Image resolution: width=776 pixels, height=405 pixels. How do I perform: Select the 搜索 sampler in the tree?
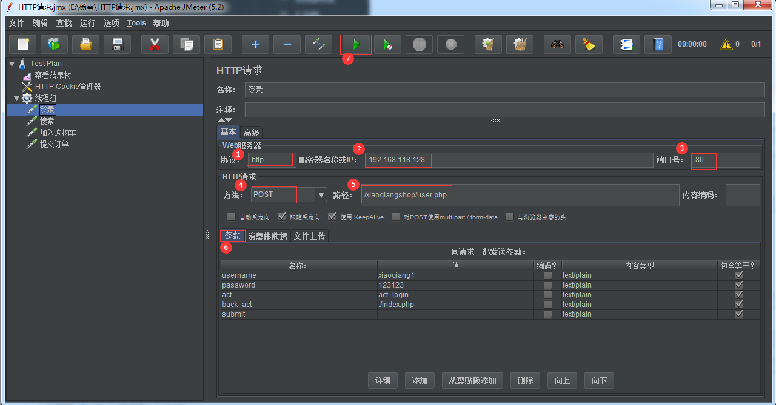[47, 121]
